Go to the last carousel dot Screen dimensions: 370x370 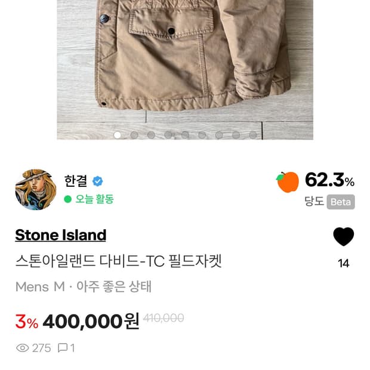(253, 135)
